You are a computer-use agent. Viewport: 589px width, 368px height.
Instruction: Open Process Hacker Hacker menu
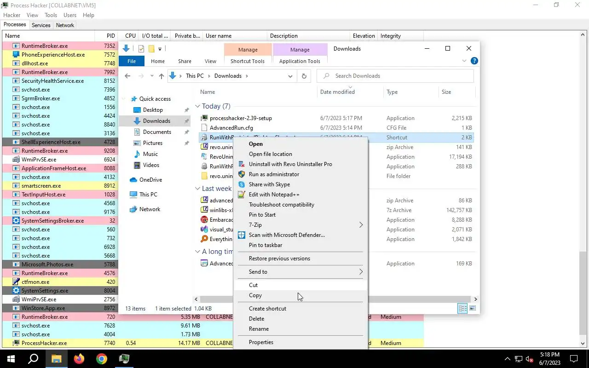[x=12, y=15]
